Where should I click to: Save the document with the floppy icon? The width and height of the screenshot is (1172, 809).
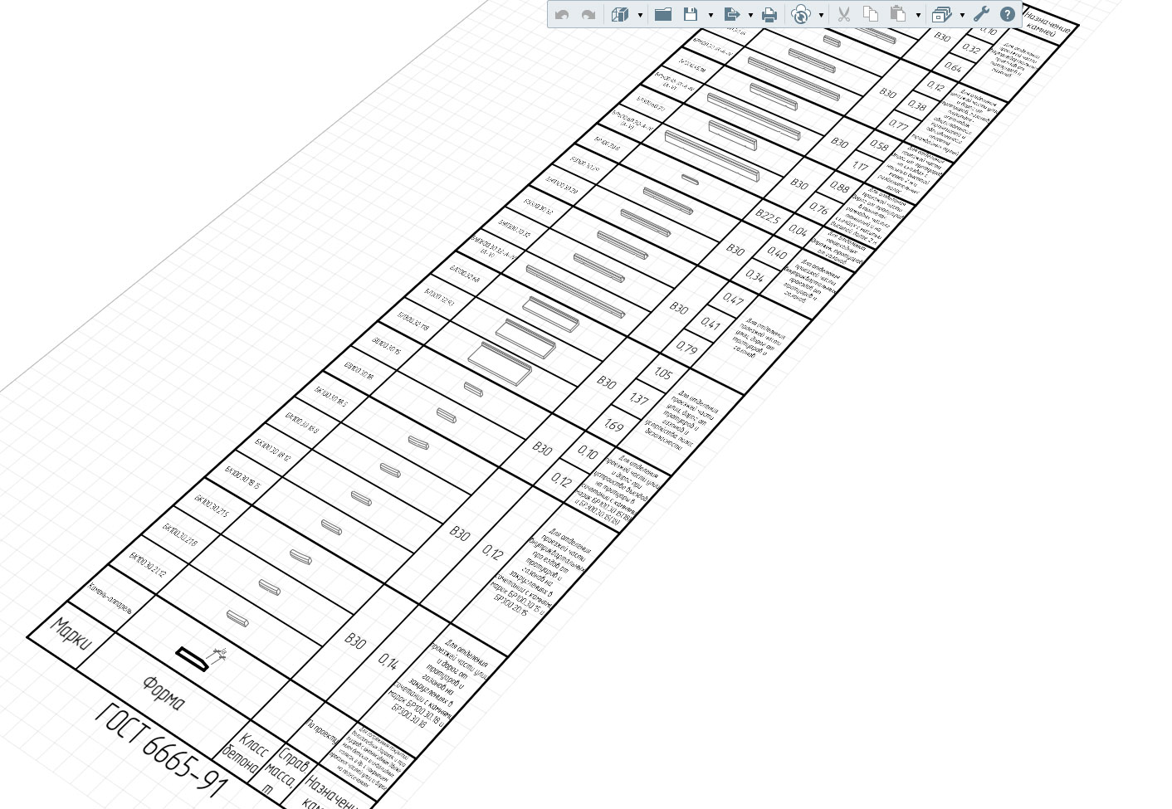coord(691,14)
